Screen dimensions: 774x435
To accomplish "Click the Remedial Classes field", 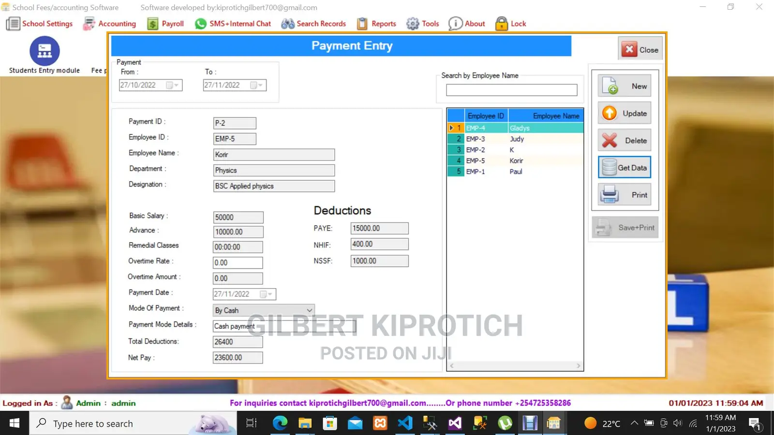I will 238,247.
